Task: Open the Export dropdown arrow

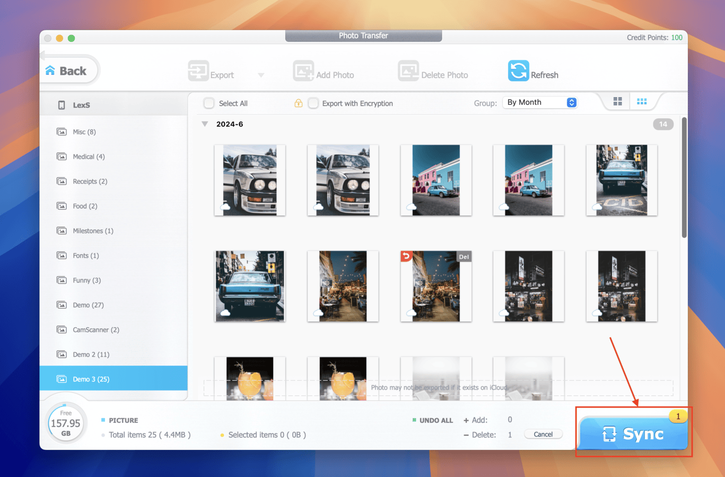Action: tap(261, 75)
